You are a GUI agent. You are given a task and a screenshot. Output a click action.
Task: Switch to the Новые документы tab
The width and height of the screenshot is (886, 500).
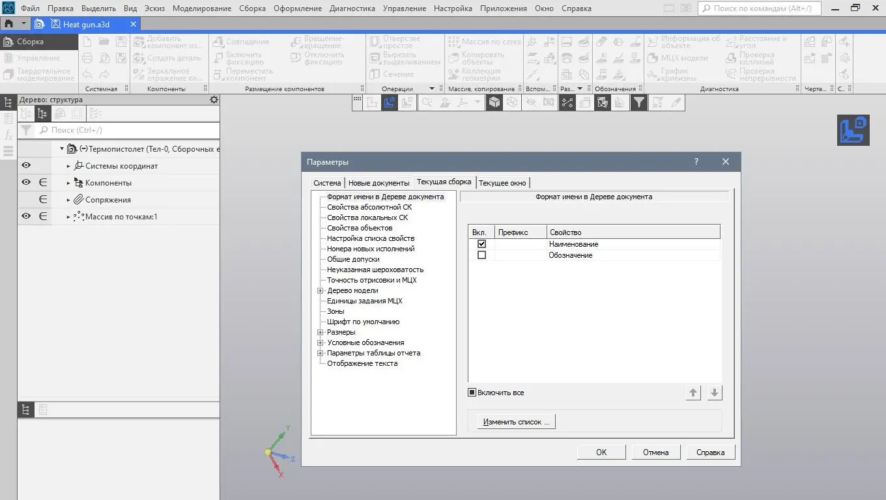[x=379, y=183]
